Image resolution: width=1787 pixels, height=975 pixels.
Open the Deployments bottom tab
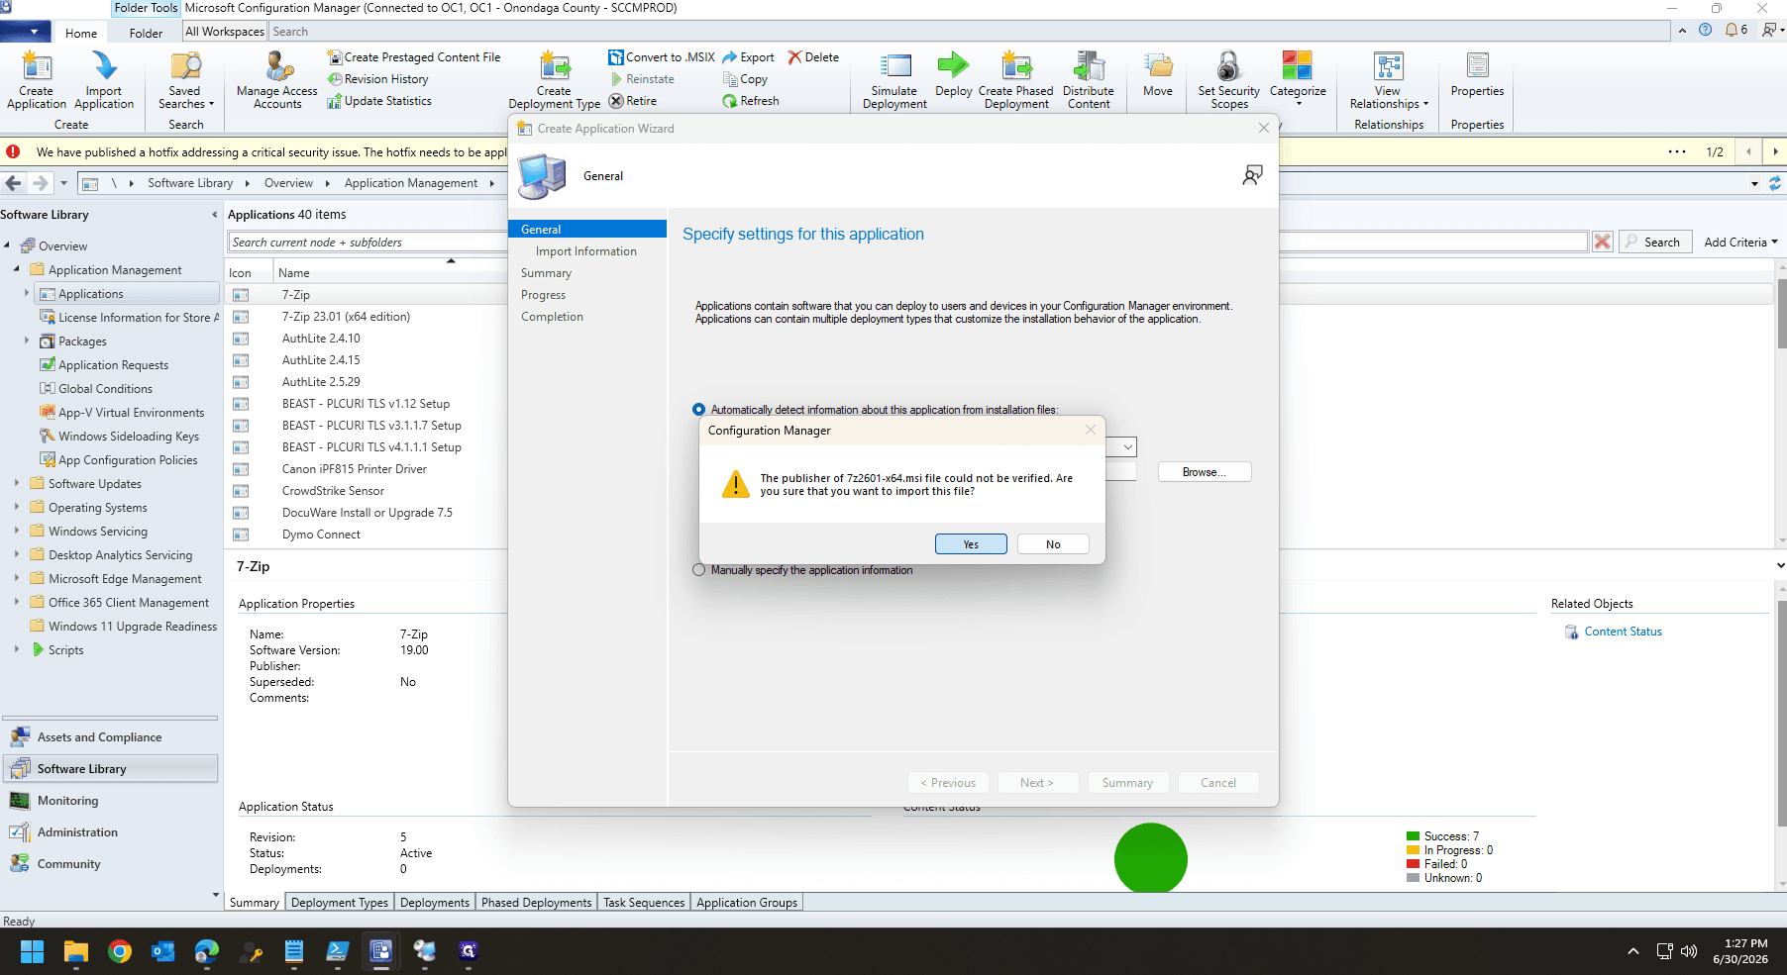[435, 903]
